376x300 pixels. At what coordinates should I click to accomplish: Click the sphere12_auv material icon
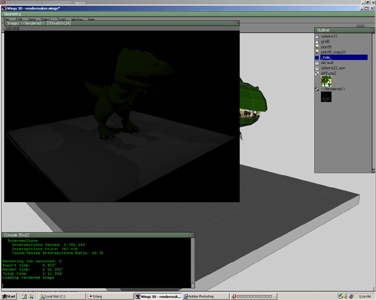click(x=317, y=68)
